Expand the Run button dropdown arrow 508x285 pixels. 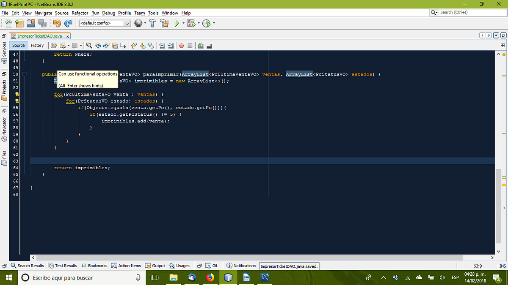pyautogui.click(x=183, y=23)
